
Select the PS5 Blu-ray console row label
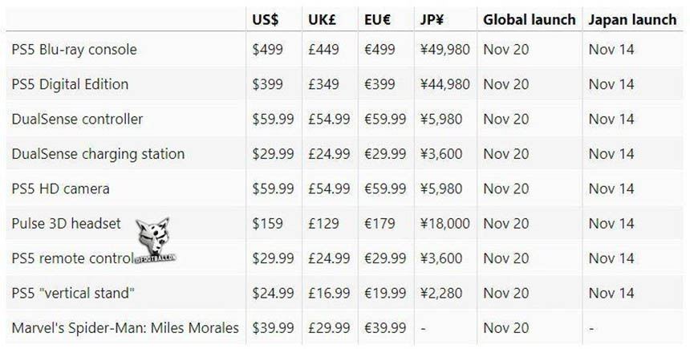click(x=74, y=50)
